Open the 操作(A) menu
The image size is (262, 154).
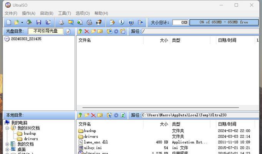click(28, 13)
